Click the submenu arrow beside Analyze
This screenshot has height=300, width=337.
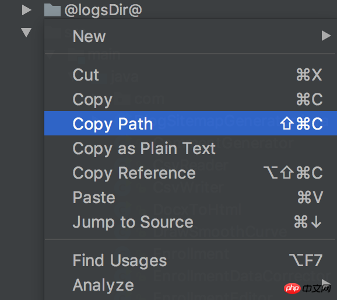(327, 282)
